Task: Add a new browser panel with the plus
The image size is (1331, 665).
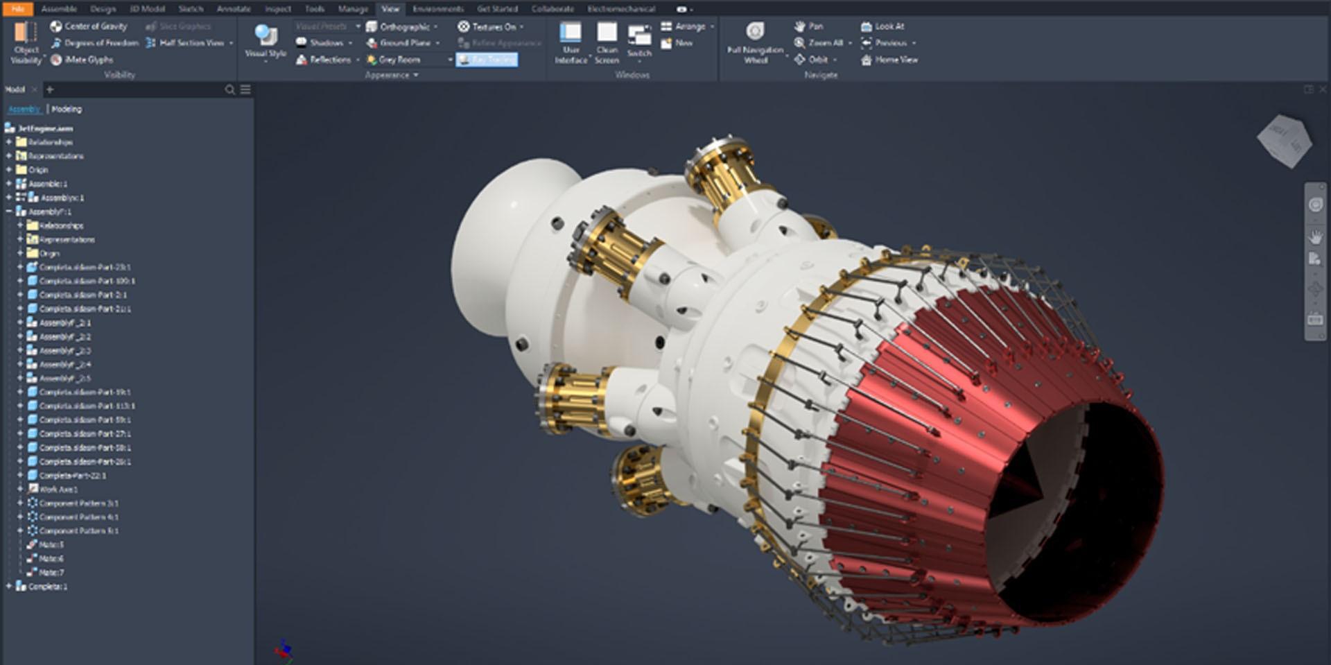Action: click(50, 89)
